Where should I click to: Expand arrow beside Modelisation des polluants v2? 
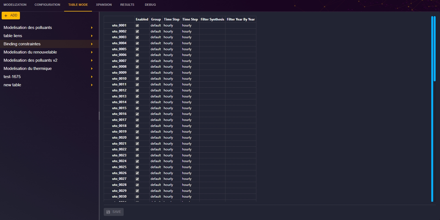pos(92,60)
